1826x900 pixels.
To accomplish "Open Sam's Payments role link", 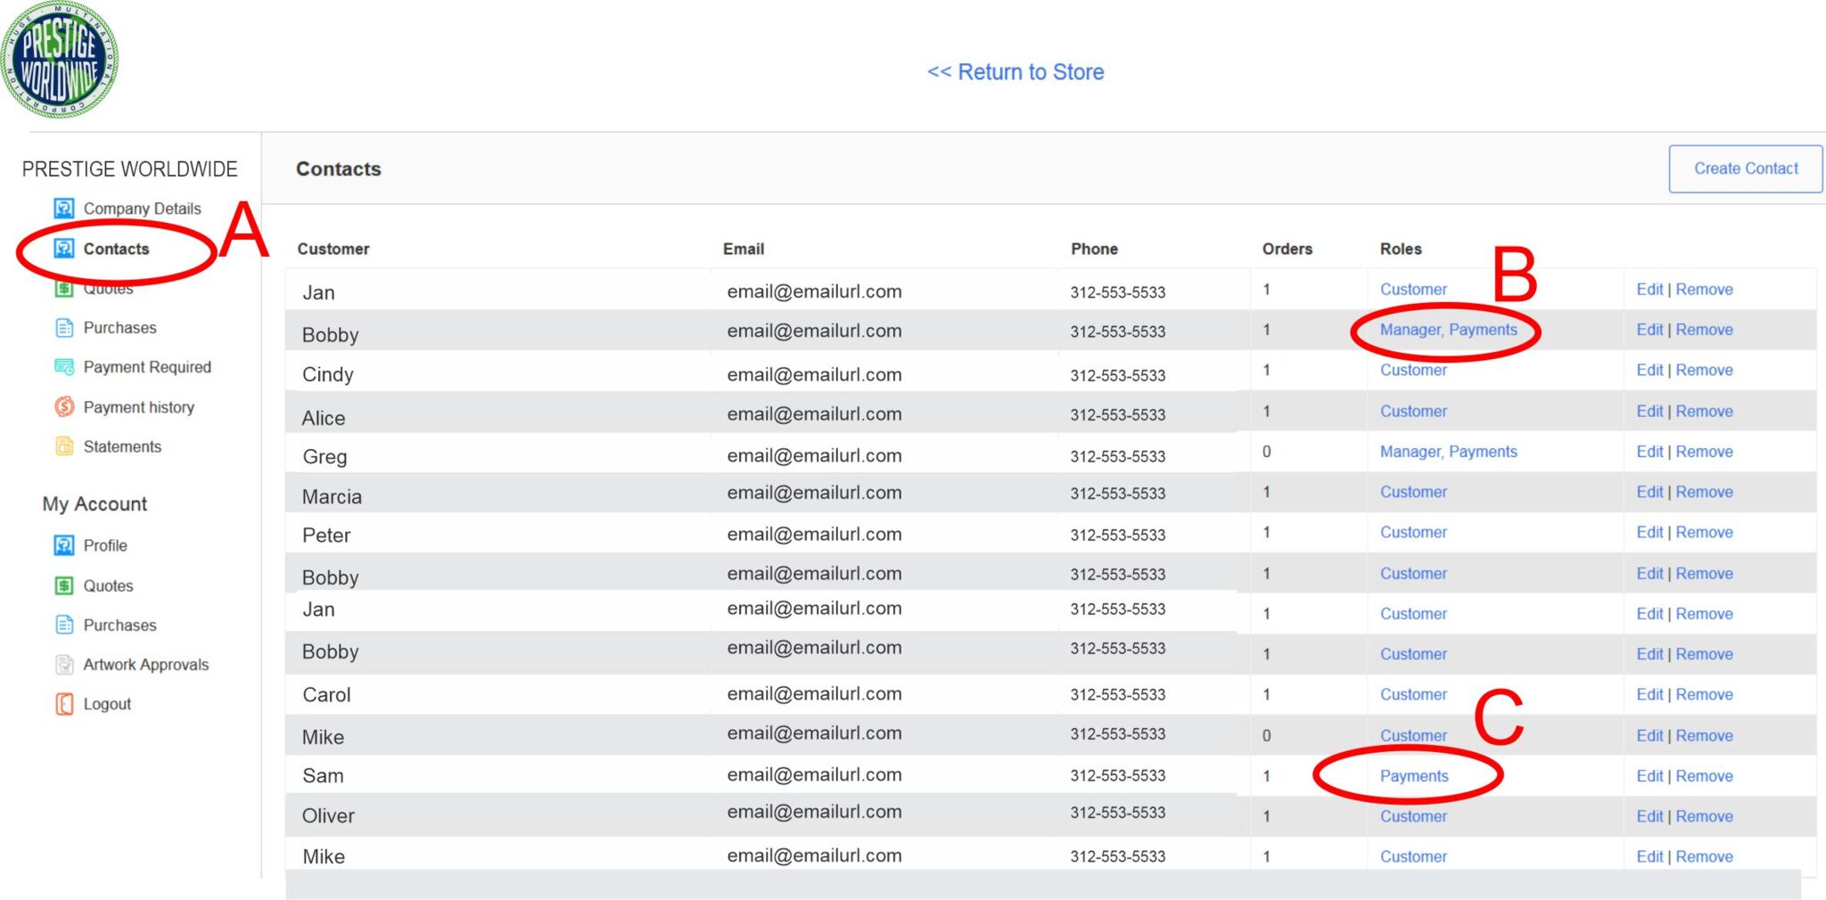I will pos(1414,776).
